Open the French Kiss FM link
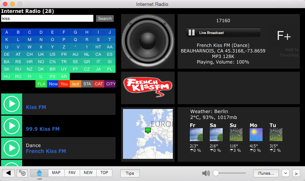Viewport: 305px width, 181px height. click(x=46, y=151)
